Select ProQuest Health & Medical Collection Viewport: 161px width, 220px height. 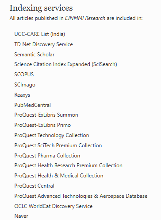click(x=59, y=176)
